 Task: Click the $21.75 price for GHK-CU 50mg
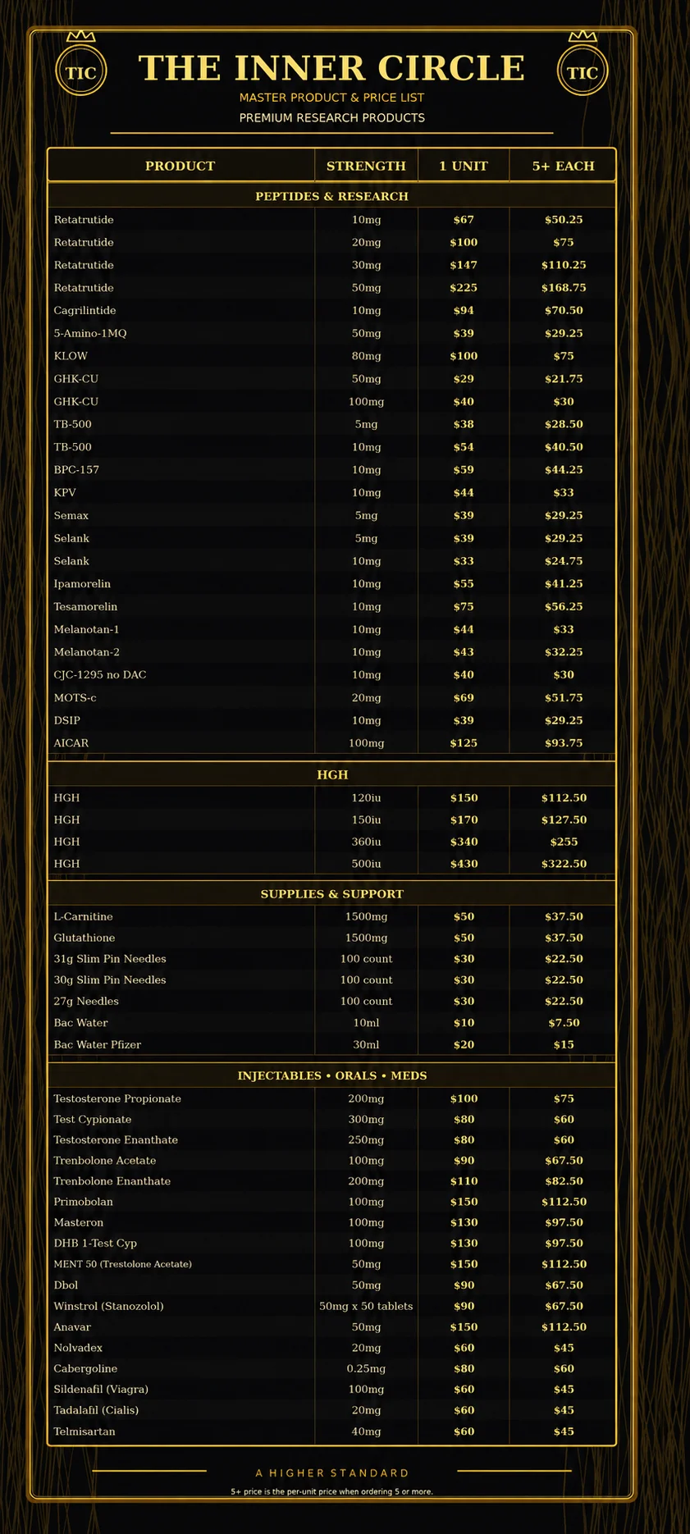564,379
